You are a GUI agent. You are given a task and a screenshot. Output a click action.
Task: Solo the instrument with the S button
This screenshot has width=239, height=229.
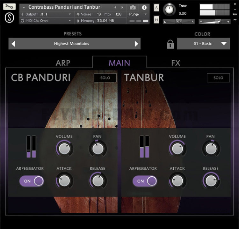(156, 8)
